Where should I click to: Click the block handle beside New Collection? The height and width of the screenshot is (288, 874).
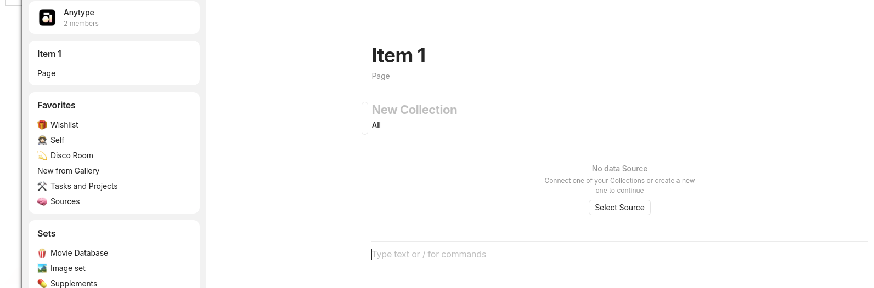pyautogui.click(x=365, y=118)
